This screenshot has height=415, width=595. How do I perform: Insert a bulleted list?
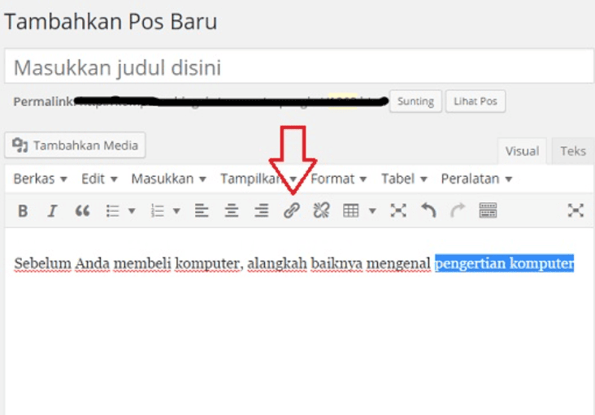click(113, 210)
